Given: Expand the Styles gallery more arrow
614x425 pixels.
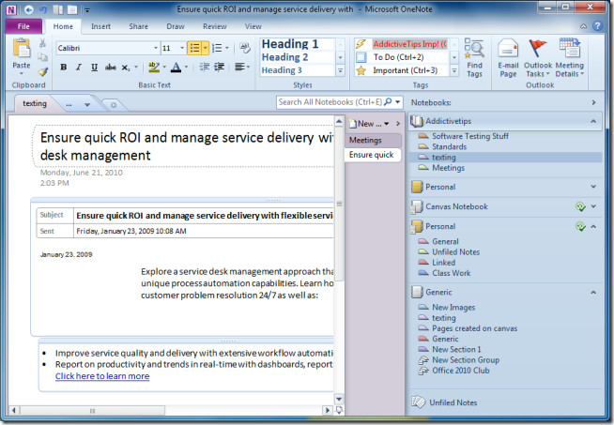Looking at the screenshot, I should (340, 71).
